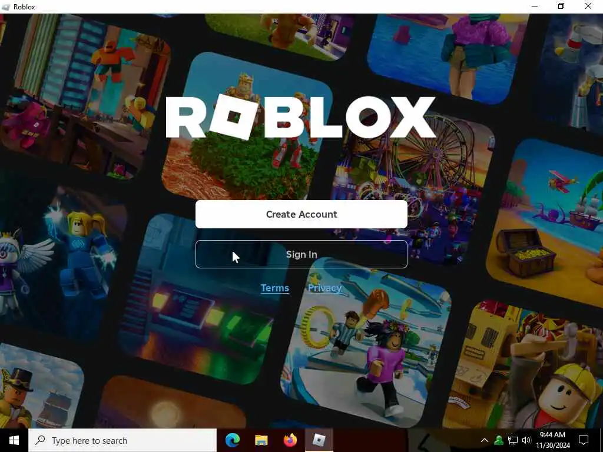
Task: Close the Roblox window
Action: 588,6
